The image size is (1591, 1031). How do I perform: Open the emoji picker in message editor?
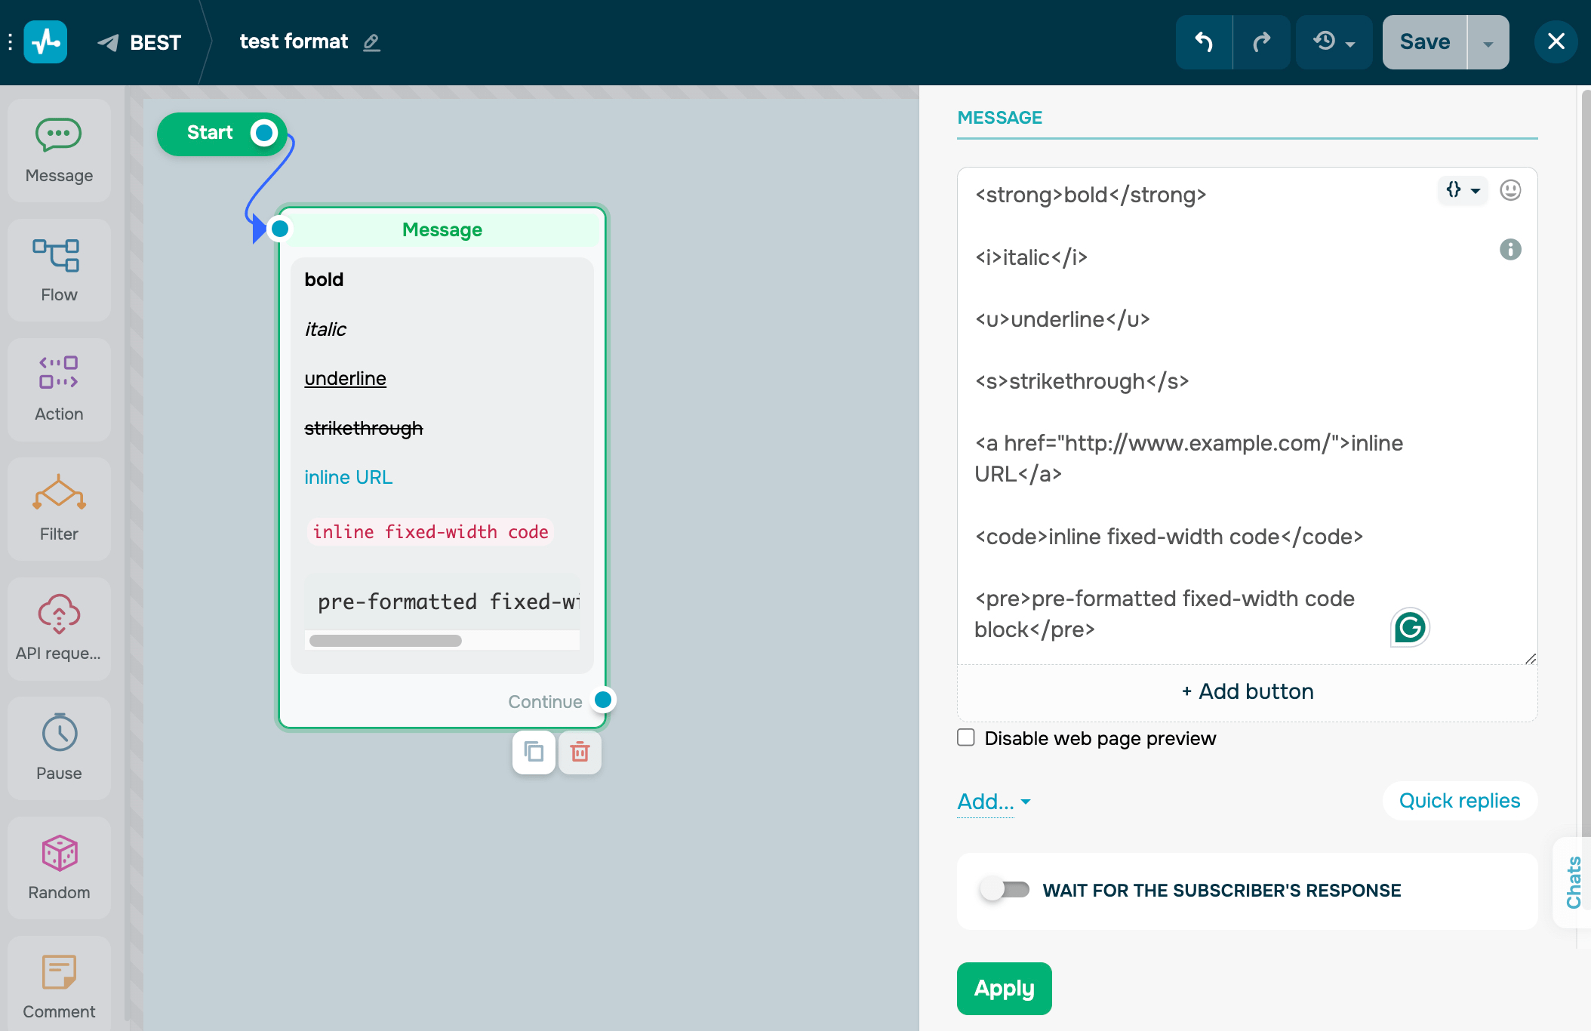pyautogui.click(x=1509, y=190)
